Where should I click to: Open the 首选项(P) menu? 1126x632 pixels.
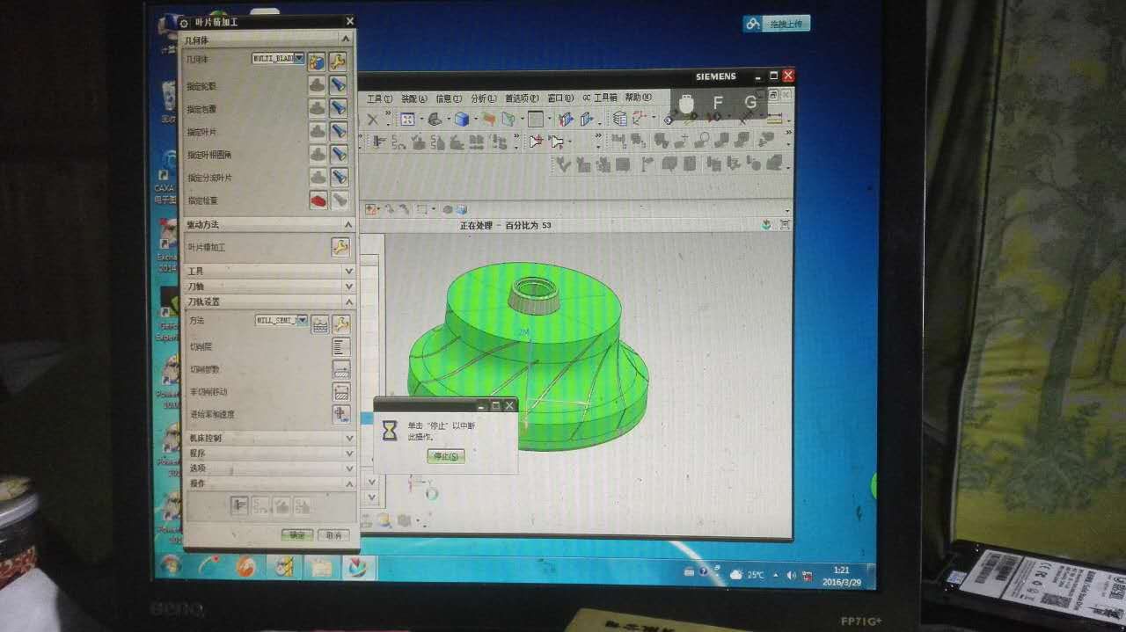pyautogui.click(x=523, y=98)
